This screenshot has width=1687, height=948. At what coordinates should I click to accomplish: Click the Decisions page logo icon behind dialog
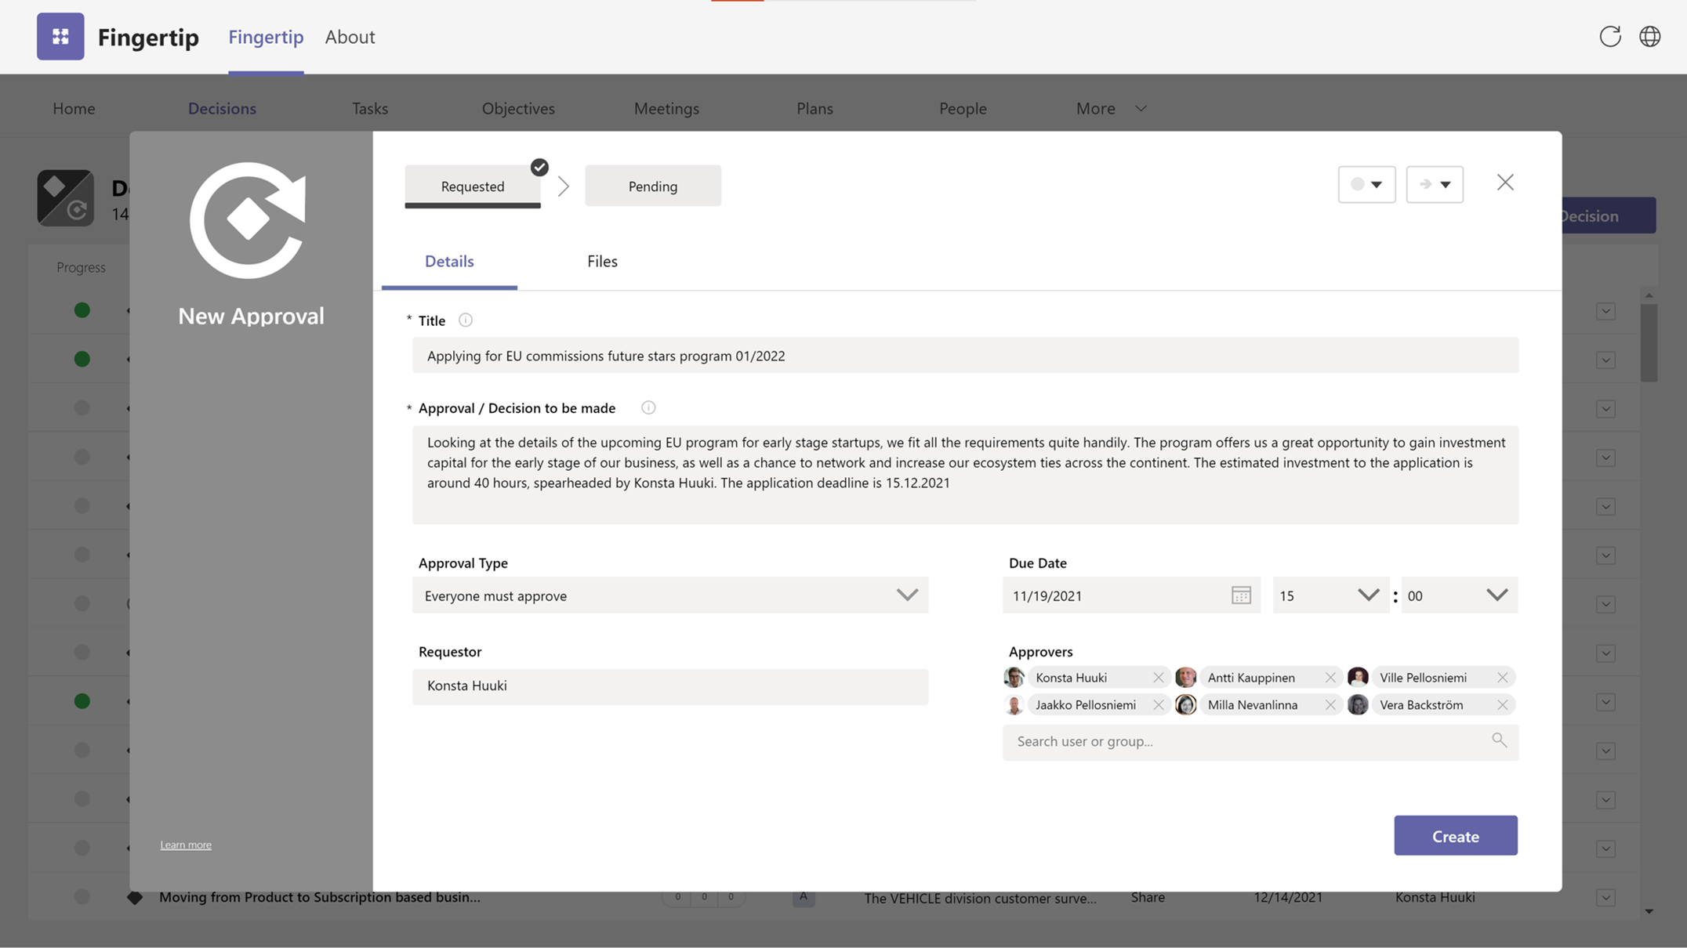click(65, 197)
